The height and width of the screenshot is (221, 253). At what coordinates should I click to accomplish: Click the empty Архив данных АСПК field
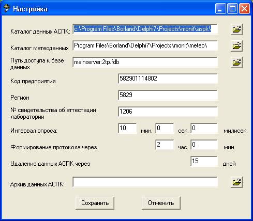tap(145, 182)
